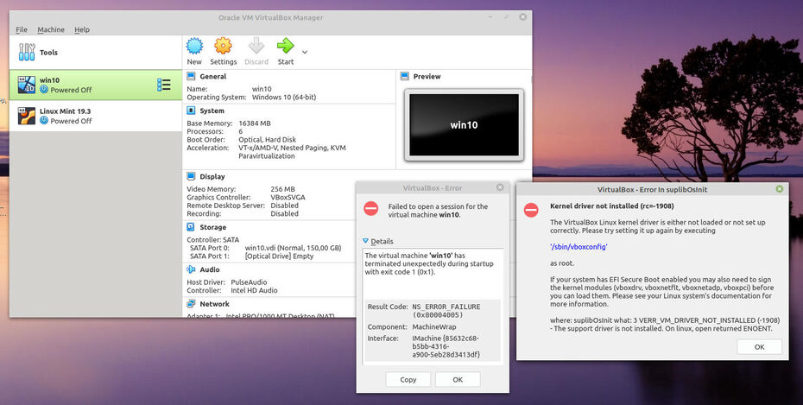Viewport: 803px width, 405px height.
Task: Click the win10 preview thumbnail
Action: tap(464, 124)
